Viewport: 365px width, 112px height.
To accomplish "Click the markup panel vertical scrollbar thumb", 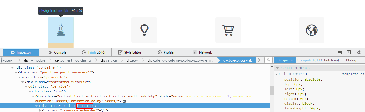I will [x=272, y=90].
